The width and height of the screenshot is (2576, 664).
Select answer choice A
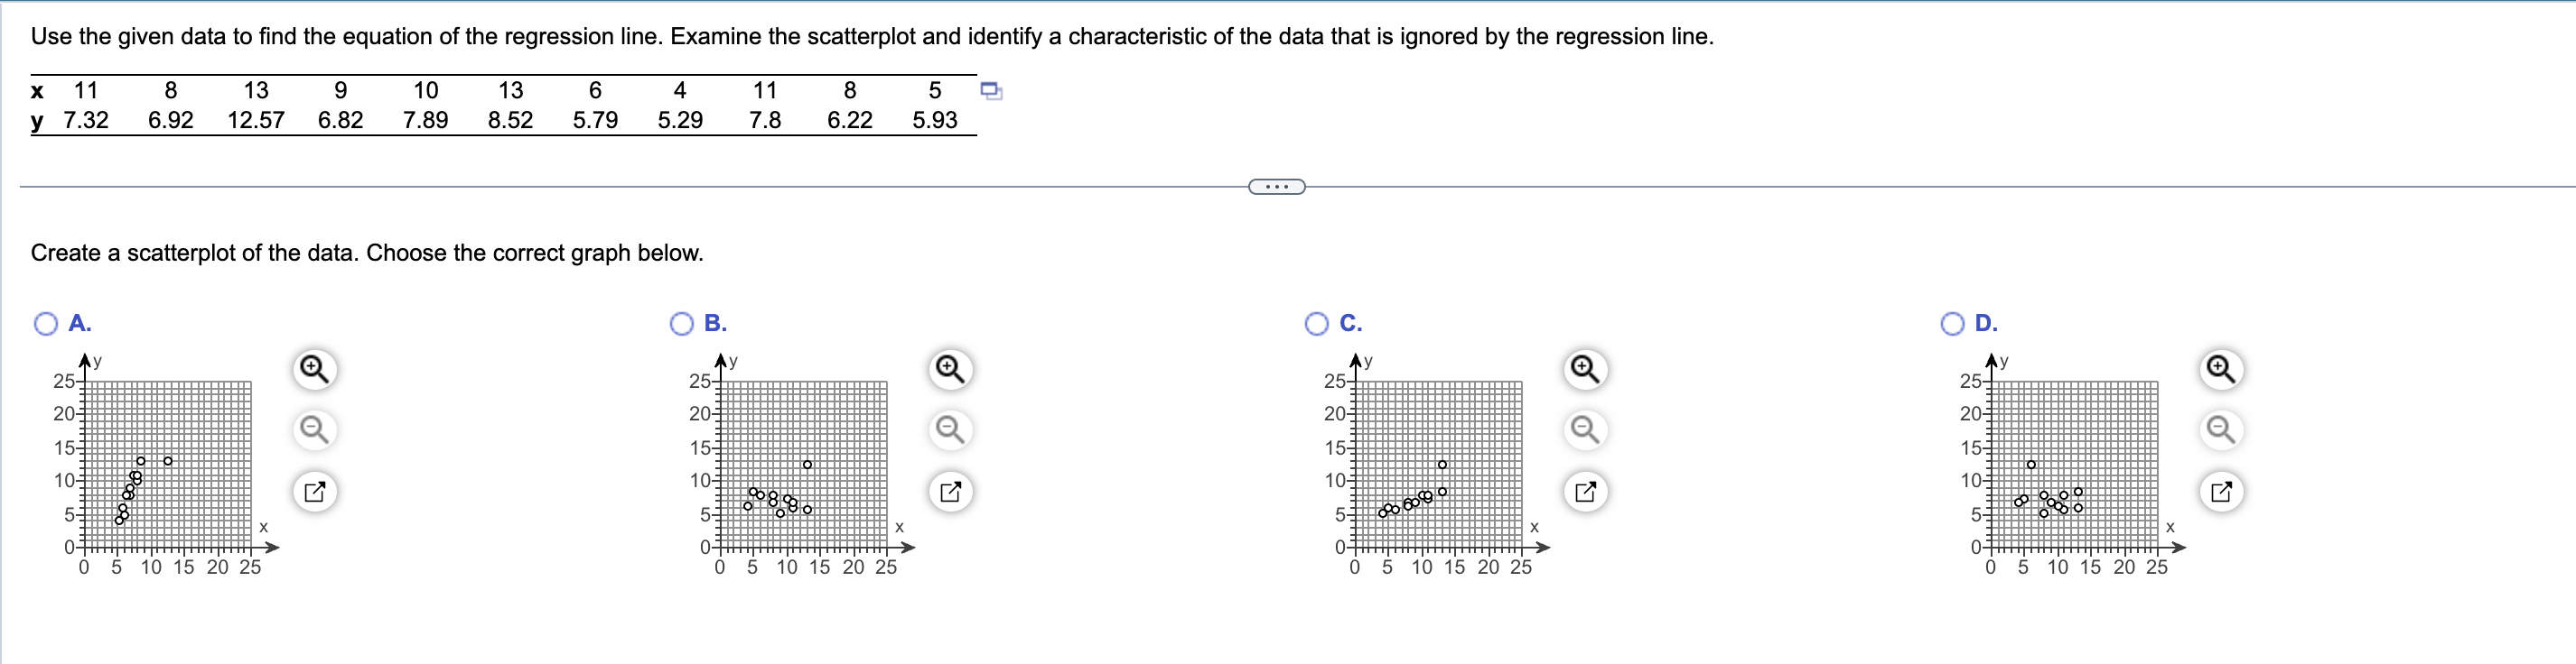(45, 322)
